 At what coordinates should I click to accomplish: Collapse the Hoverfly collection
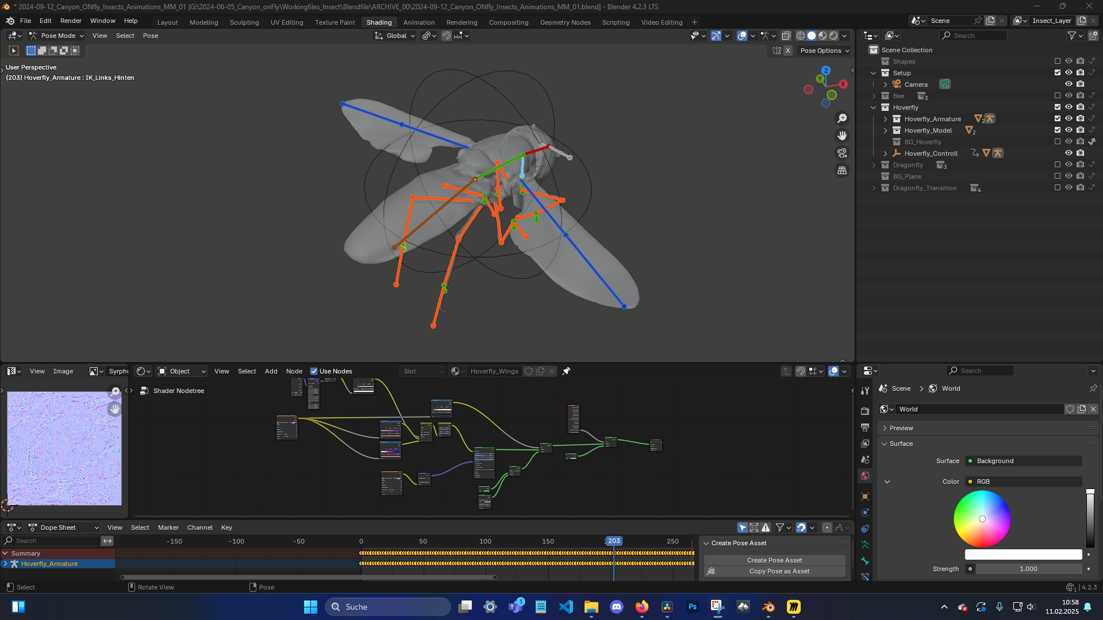click(874, 107)
